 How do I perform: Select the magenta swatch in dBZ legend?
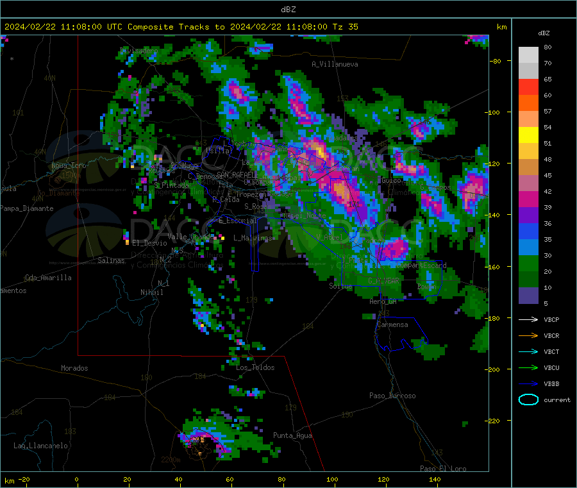click(528, 199)
